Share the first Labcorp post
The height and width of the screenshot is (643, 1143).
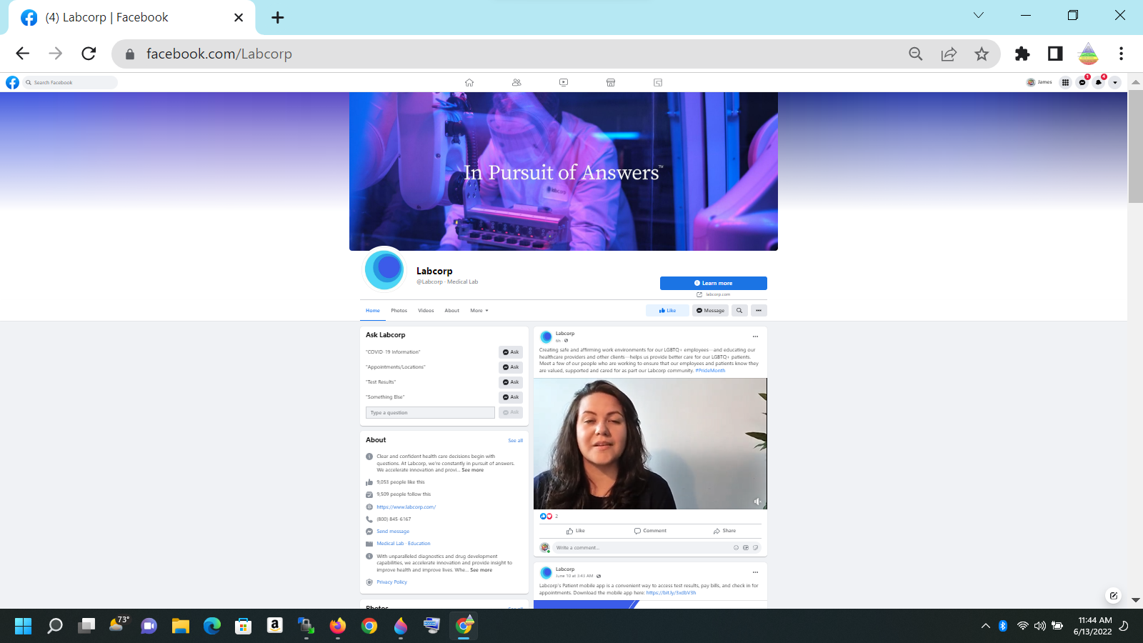coord(724,531)
